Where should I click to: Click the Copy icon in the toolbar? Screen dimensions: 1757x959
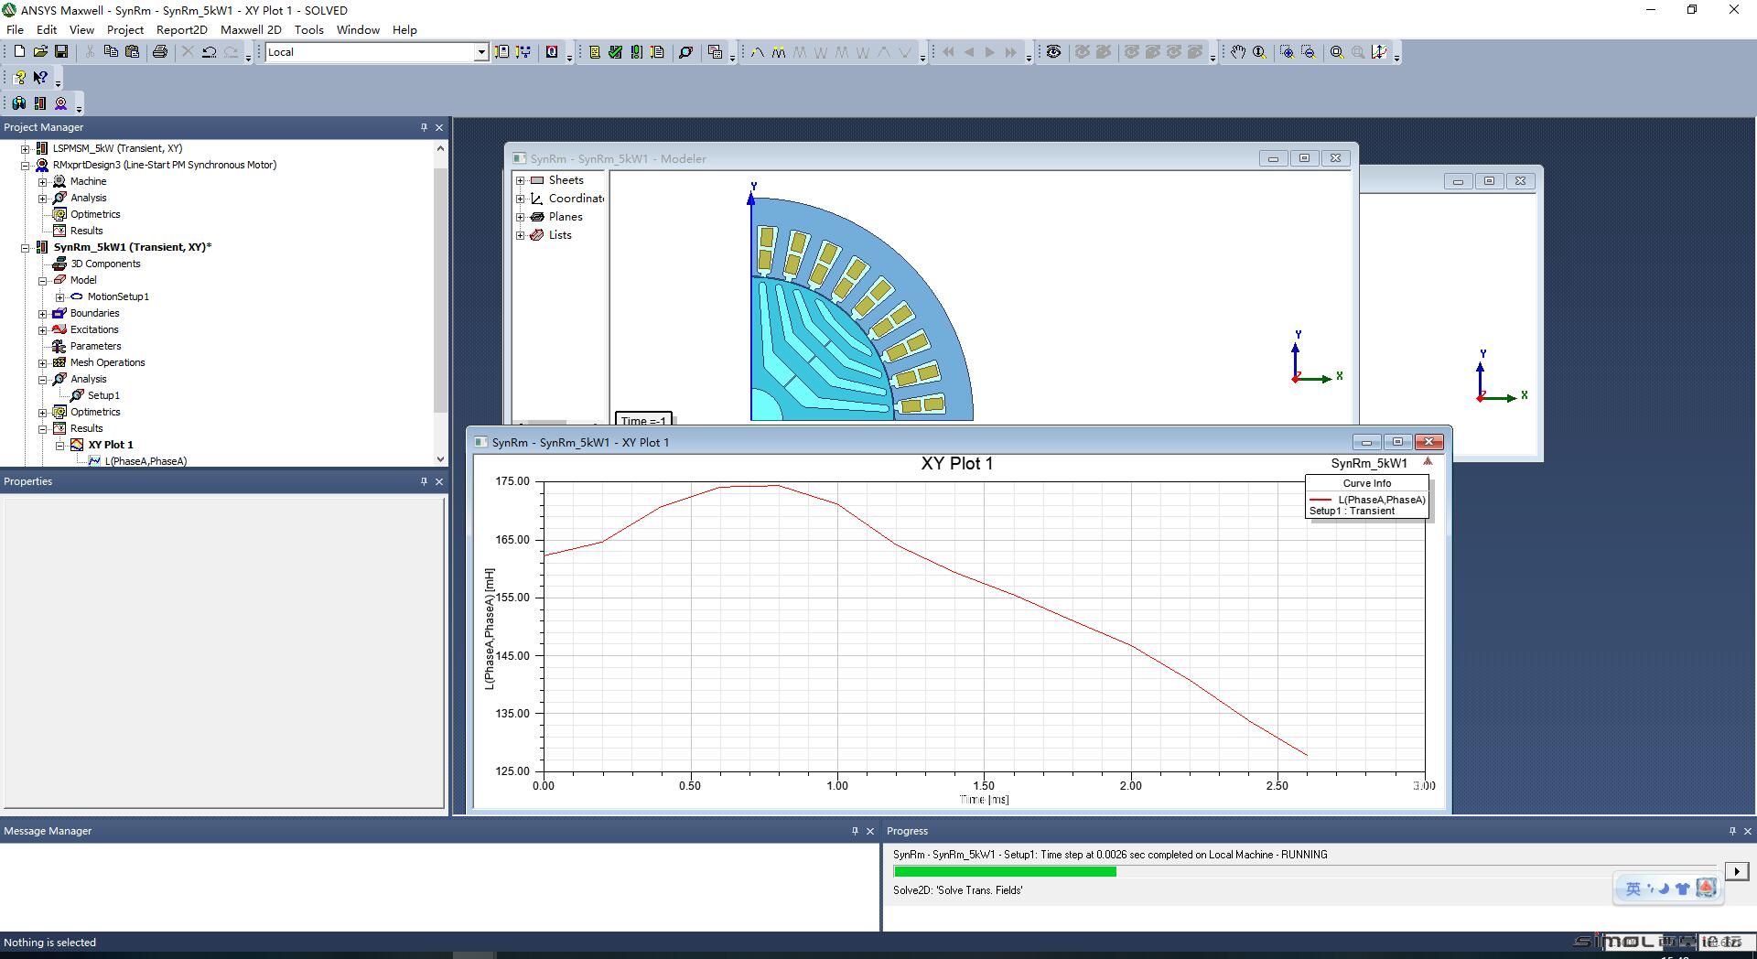click(x=111, y=52)
